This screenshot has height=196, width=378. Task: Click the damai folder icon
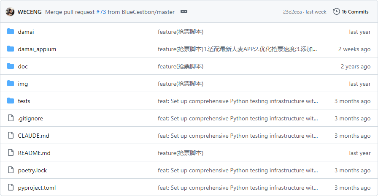point(11,32)
